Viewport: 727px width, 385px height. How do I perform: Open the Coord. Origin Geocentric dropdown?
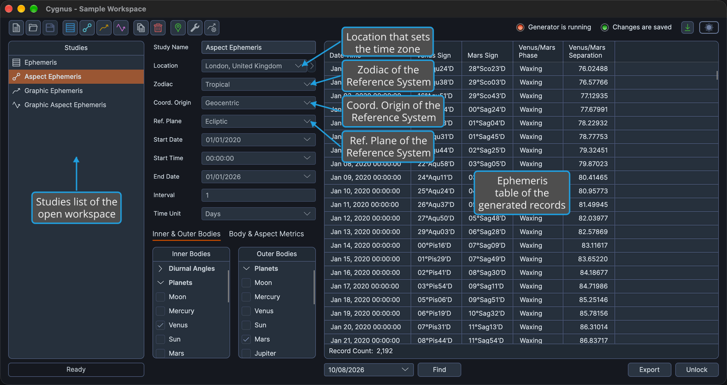[x=258, y=103]
